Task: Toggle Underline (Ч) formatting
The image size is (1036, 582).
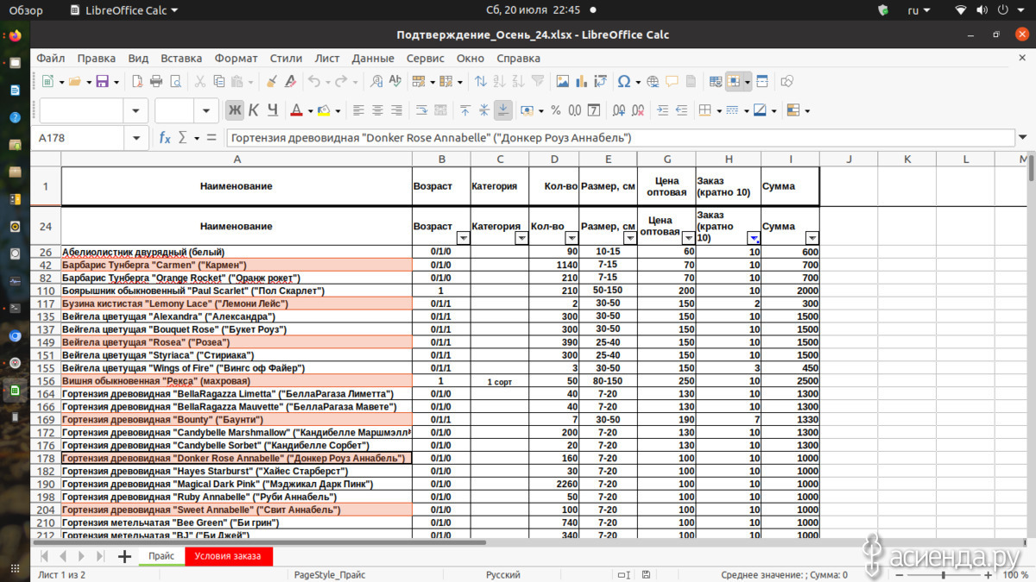Action: click(272, 110)
